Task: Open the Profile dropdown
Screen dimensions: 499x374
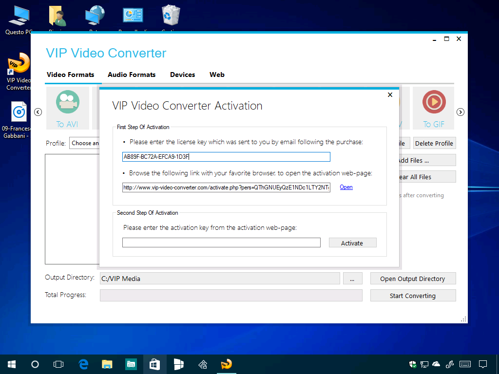Action: pos(84,143)
